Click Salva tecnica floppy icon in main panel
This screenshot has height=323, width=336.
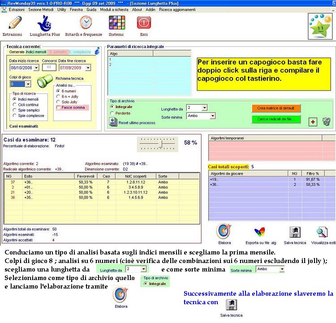[x=295, y=232]
